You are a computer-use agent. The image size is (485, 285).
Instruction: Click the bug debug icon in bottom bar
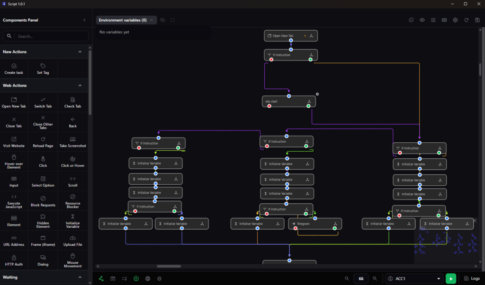[159, 278]
